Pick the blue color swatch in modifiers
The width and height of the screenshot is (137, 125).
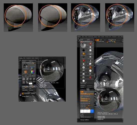pyautogui.click(x=92, y=111)
